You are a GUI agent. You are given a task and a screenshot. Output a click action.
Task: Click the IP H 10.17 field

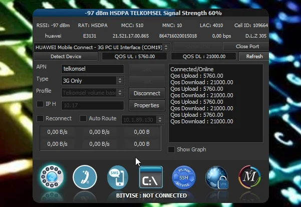coord(93,105)
